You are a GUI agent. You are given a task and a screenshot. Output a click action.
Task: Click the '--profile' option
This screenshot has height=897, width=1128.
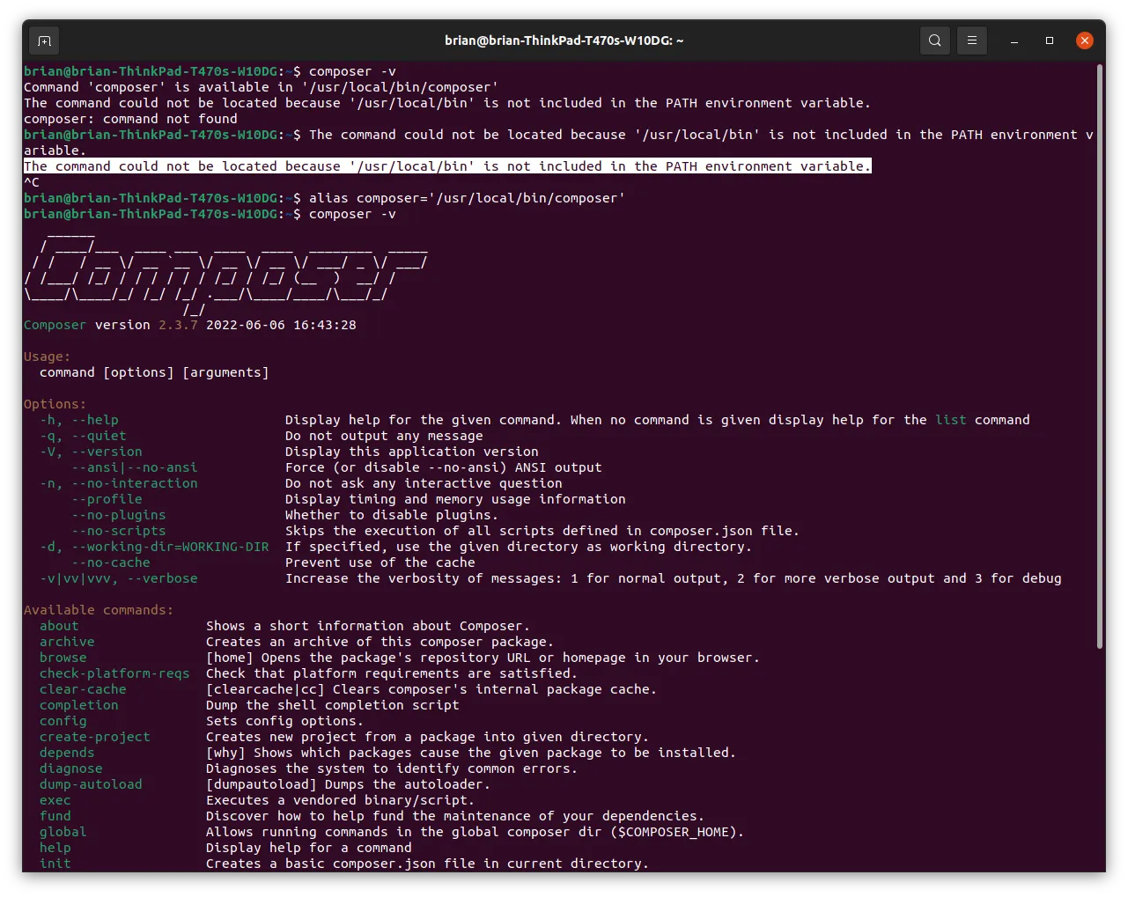[x=107, y=499]
